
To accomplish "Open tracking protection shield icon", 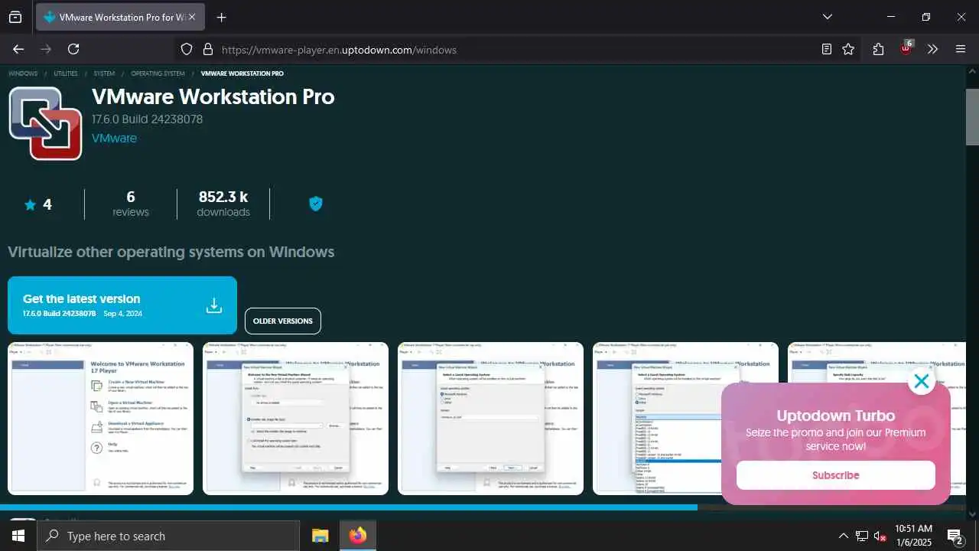I will (x=187, y=49).
